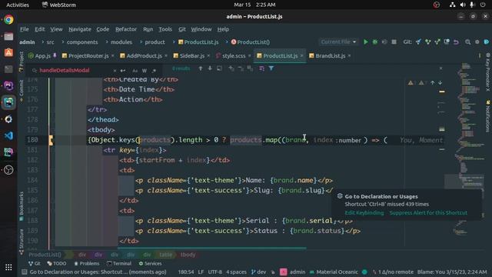Toggle tool window bars icon at status-bar corner
Screen dimensions: 492x277
pyautogui.click(x=24, y=272)
